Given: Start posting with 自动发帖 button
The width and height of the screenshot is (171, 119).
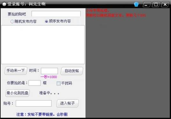Looking at the screenshot, I should pyautogui.click(x=72, y=71).
